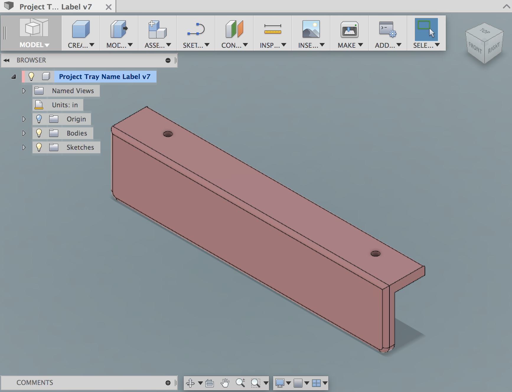The image size is (512, 392).
Task: Hide the Bodies folder via lightbulb
Action: 39,133
